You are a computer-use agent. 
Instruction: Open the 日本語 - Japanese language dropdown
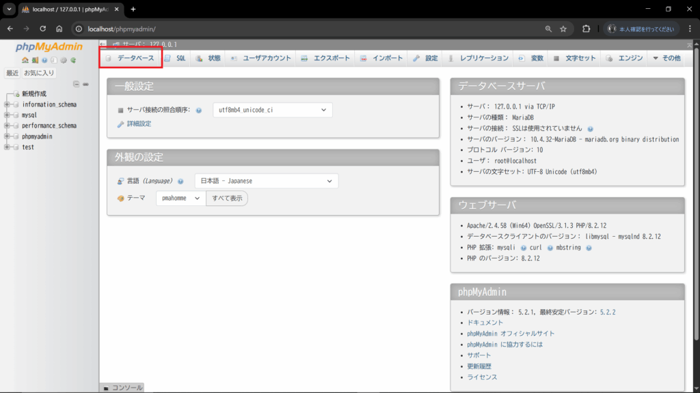[266, 181]
